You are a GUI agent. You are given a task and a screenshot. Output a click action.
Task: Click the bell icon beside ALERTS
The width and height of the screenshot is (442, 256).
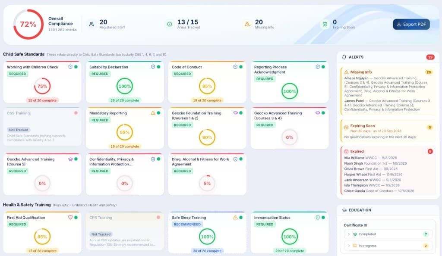(x=344, y=57)
